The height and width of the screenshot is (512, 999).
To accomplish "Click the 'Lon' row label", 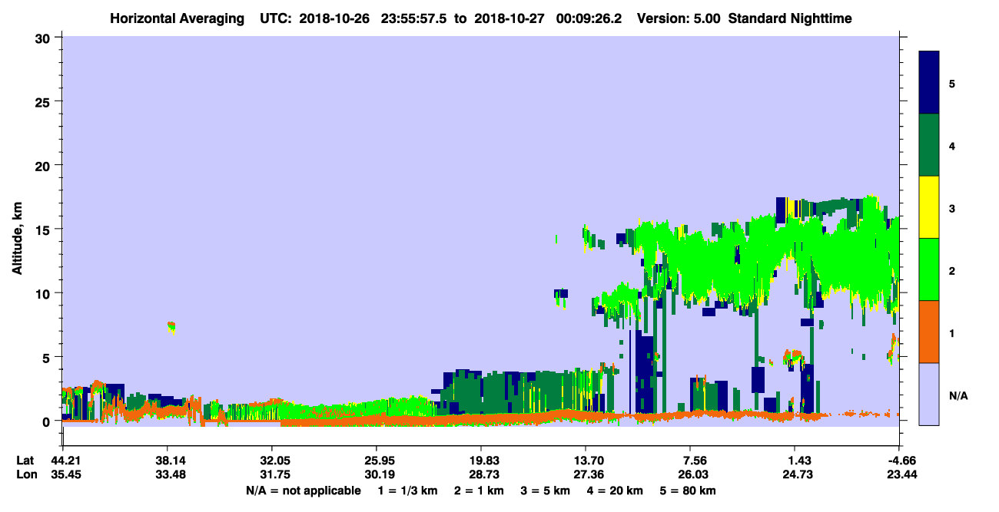I will (x=26, y=474).
